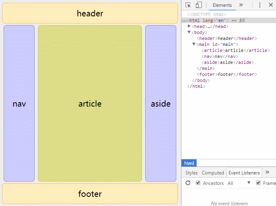Collapse the main element node
This screenshot has height=206, width=276.
[x=194, y=44]
